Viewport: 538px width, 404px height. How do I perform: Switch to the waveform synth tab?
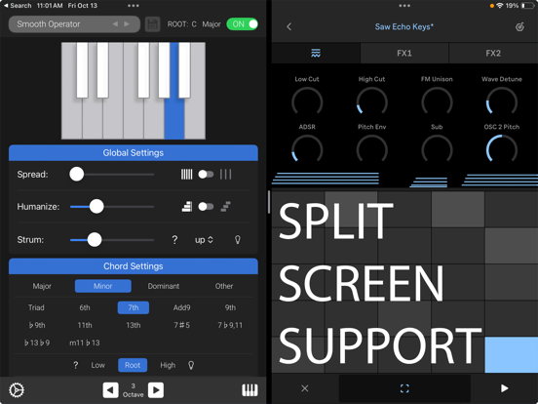tap(316, 53)
